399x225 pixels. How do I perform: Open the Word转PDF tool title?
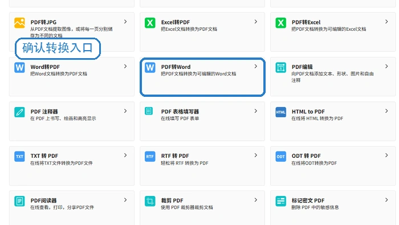45,67
